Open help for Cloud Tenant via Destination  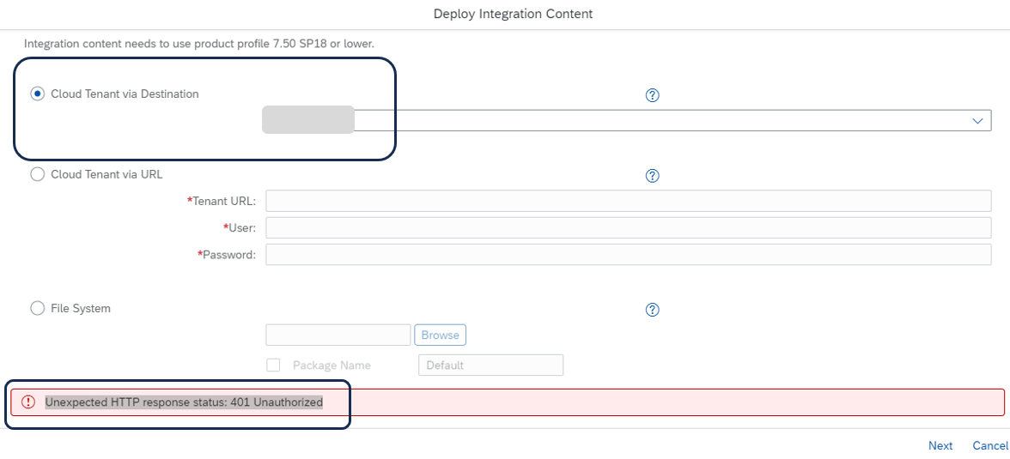652,95
